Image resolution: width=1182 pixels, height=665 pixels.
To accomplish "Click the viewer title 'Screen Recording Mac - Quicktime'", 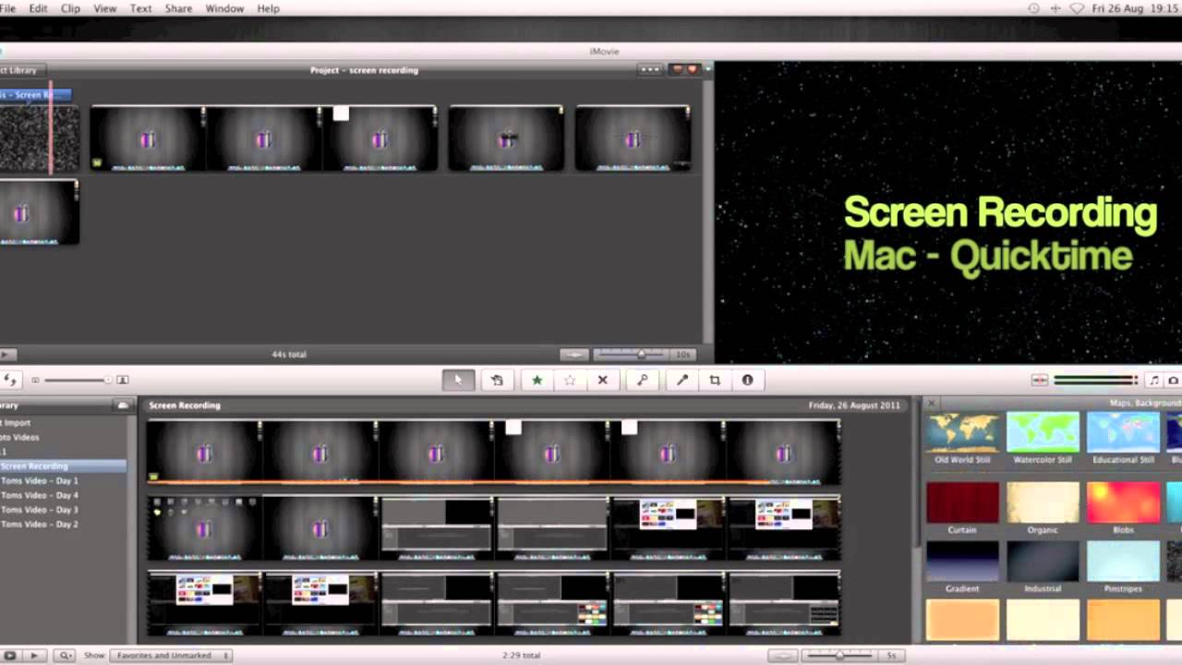I will 1000,234.
